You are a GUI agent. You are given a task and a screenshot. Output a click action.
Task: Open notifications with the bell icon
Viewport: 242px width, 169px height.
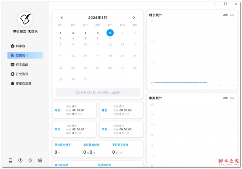tap(30, 161)
